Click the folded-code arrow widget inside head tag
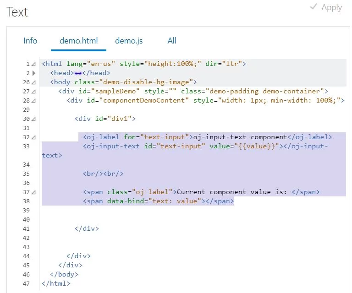Viewport: 352px width, 293px height. point(78,73)
